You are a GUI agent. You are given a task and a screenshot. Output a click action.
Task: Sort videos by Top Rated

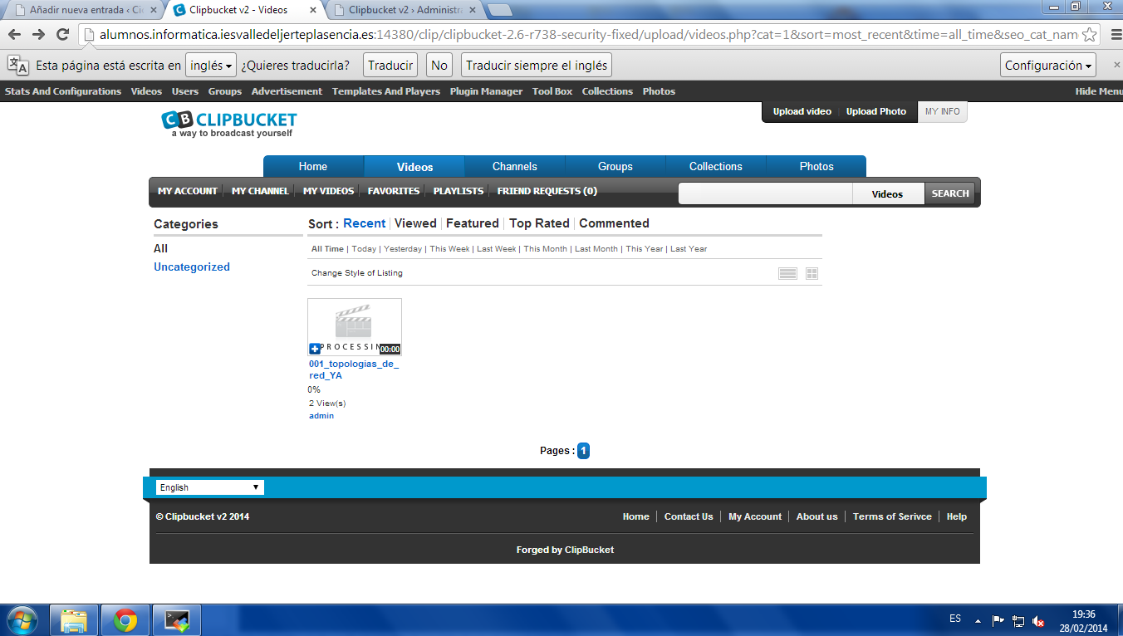click(539, 223)
